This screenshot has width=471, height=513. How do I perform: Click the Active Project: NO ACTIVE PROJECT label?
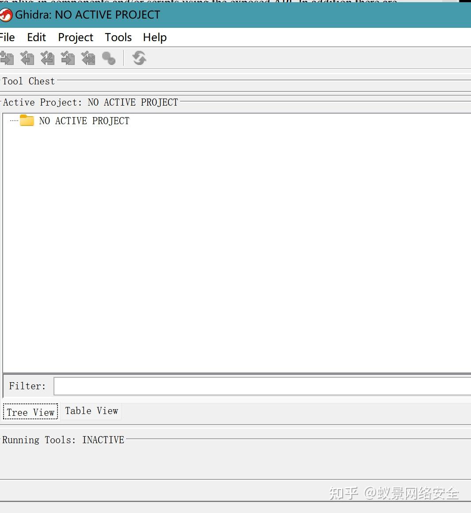(x=90, y=103)
